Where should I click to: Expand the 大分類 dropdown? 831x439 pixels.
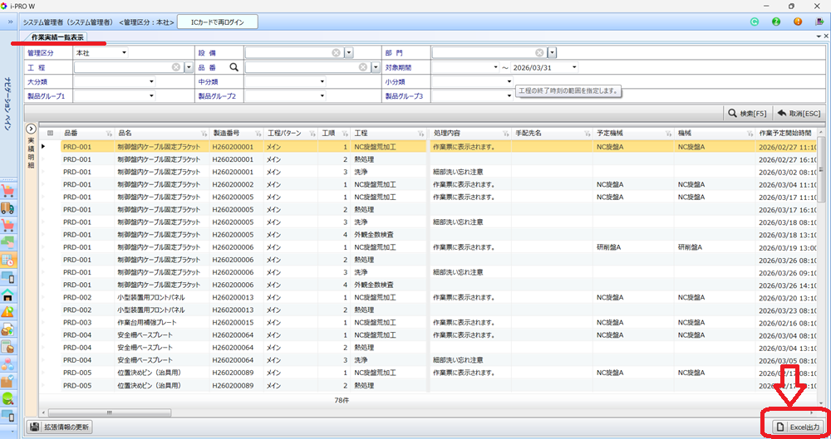tap(151, 82)
